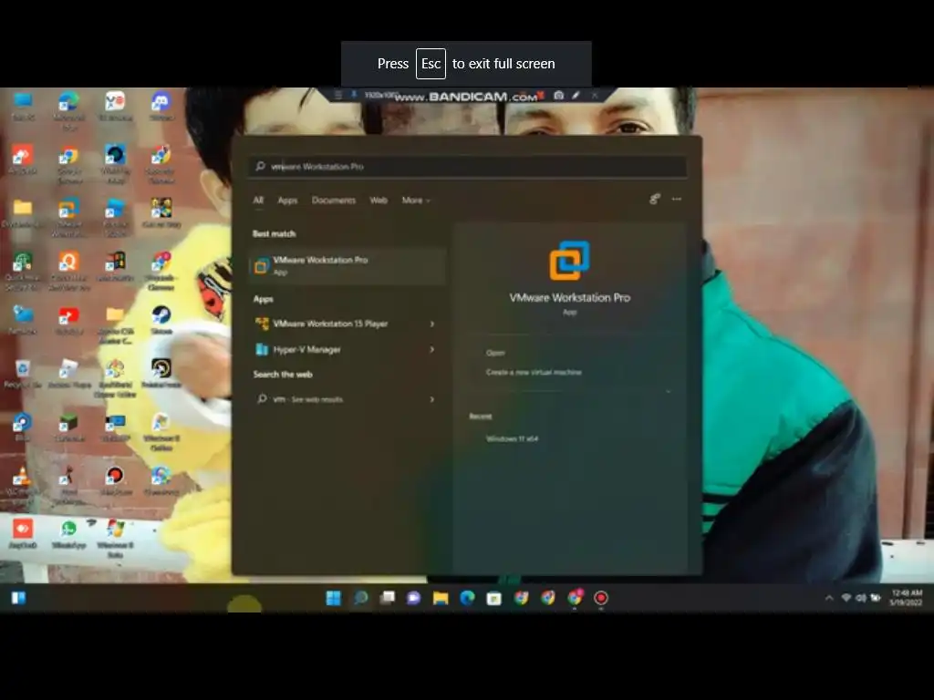Expand Hyper-V Manager options arrow
This screenshot has width=934, height=700.
click(432, 349)
